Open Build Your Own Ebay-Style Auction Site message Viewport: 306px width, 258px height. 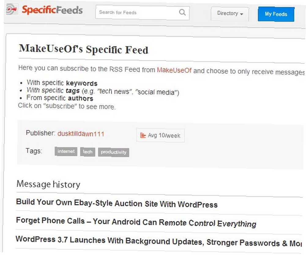pyautogui.click(x=117, y=203)
